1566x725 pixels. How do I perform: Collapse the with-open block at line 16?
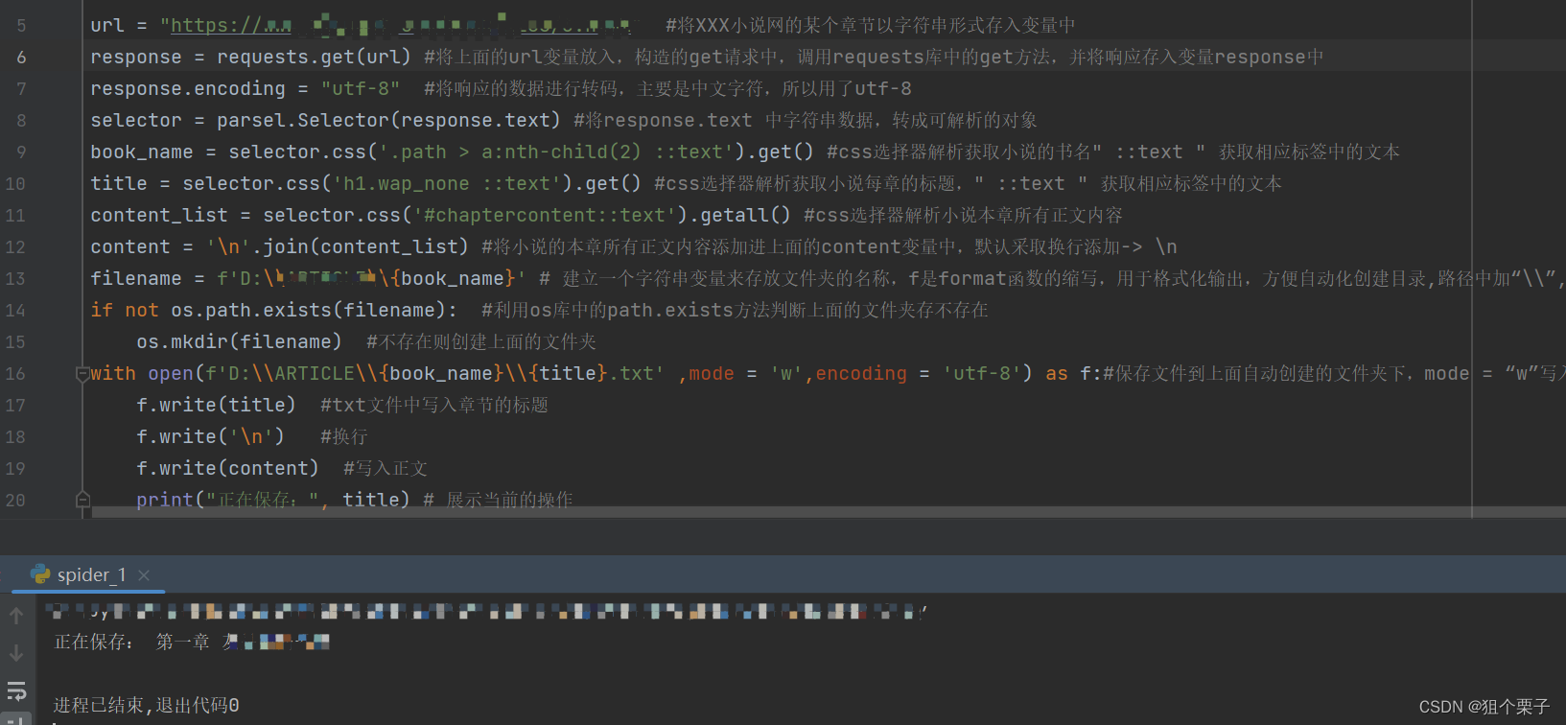(x=82, y=374)
